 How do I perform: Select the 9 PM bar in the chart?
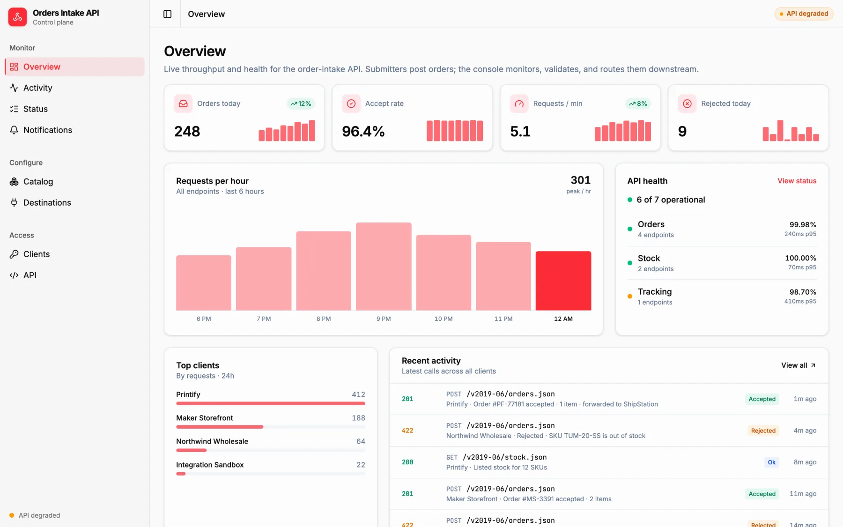[384, 266]
